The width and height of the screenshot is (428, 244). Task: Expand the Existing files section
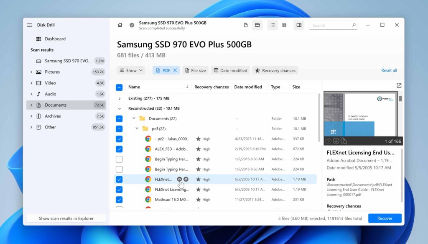click(x=120, y=99)
